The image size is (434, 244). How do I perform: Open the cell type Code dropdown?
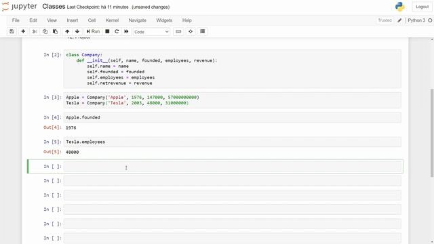click(151, 32)
